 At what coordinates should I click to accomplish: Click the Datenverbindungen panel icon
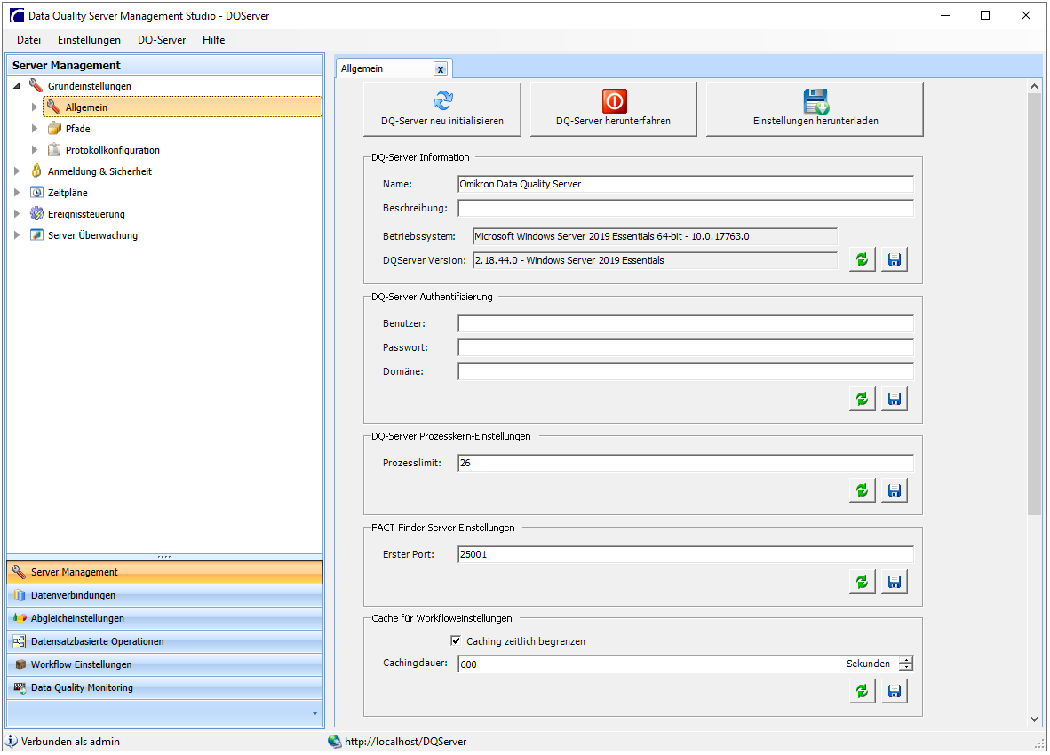[x=20, y=595]
